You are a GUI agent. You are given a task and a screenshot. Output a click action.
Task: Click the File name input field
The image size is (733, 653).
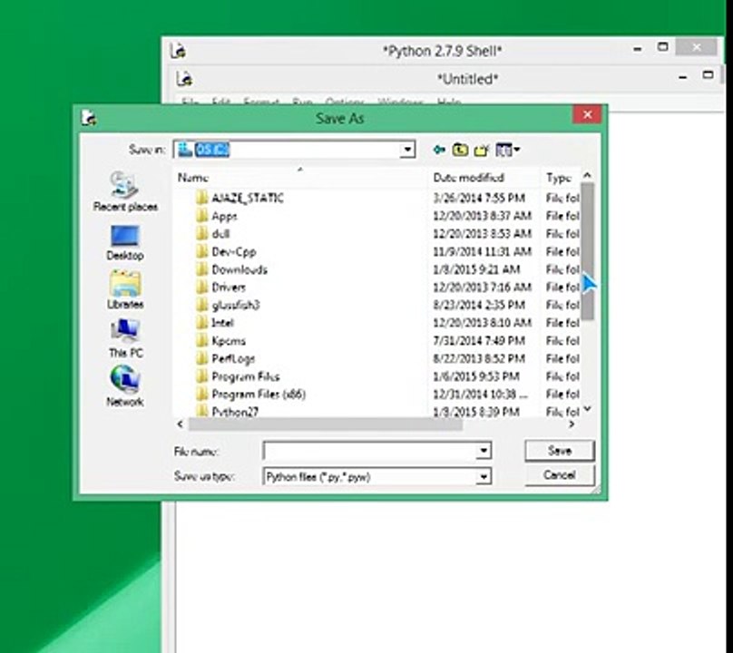click(370, 451)
